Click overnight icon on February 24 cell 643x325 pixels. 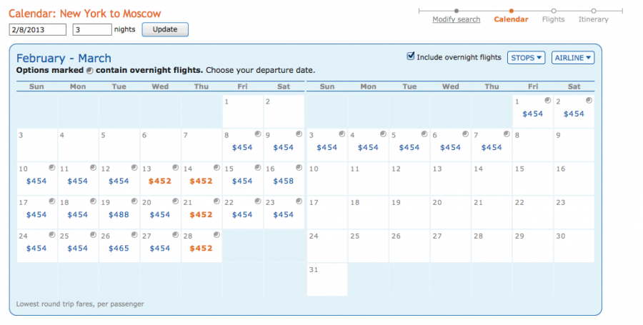[52, 234]
